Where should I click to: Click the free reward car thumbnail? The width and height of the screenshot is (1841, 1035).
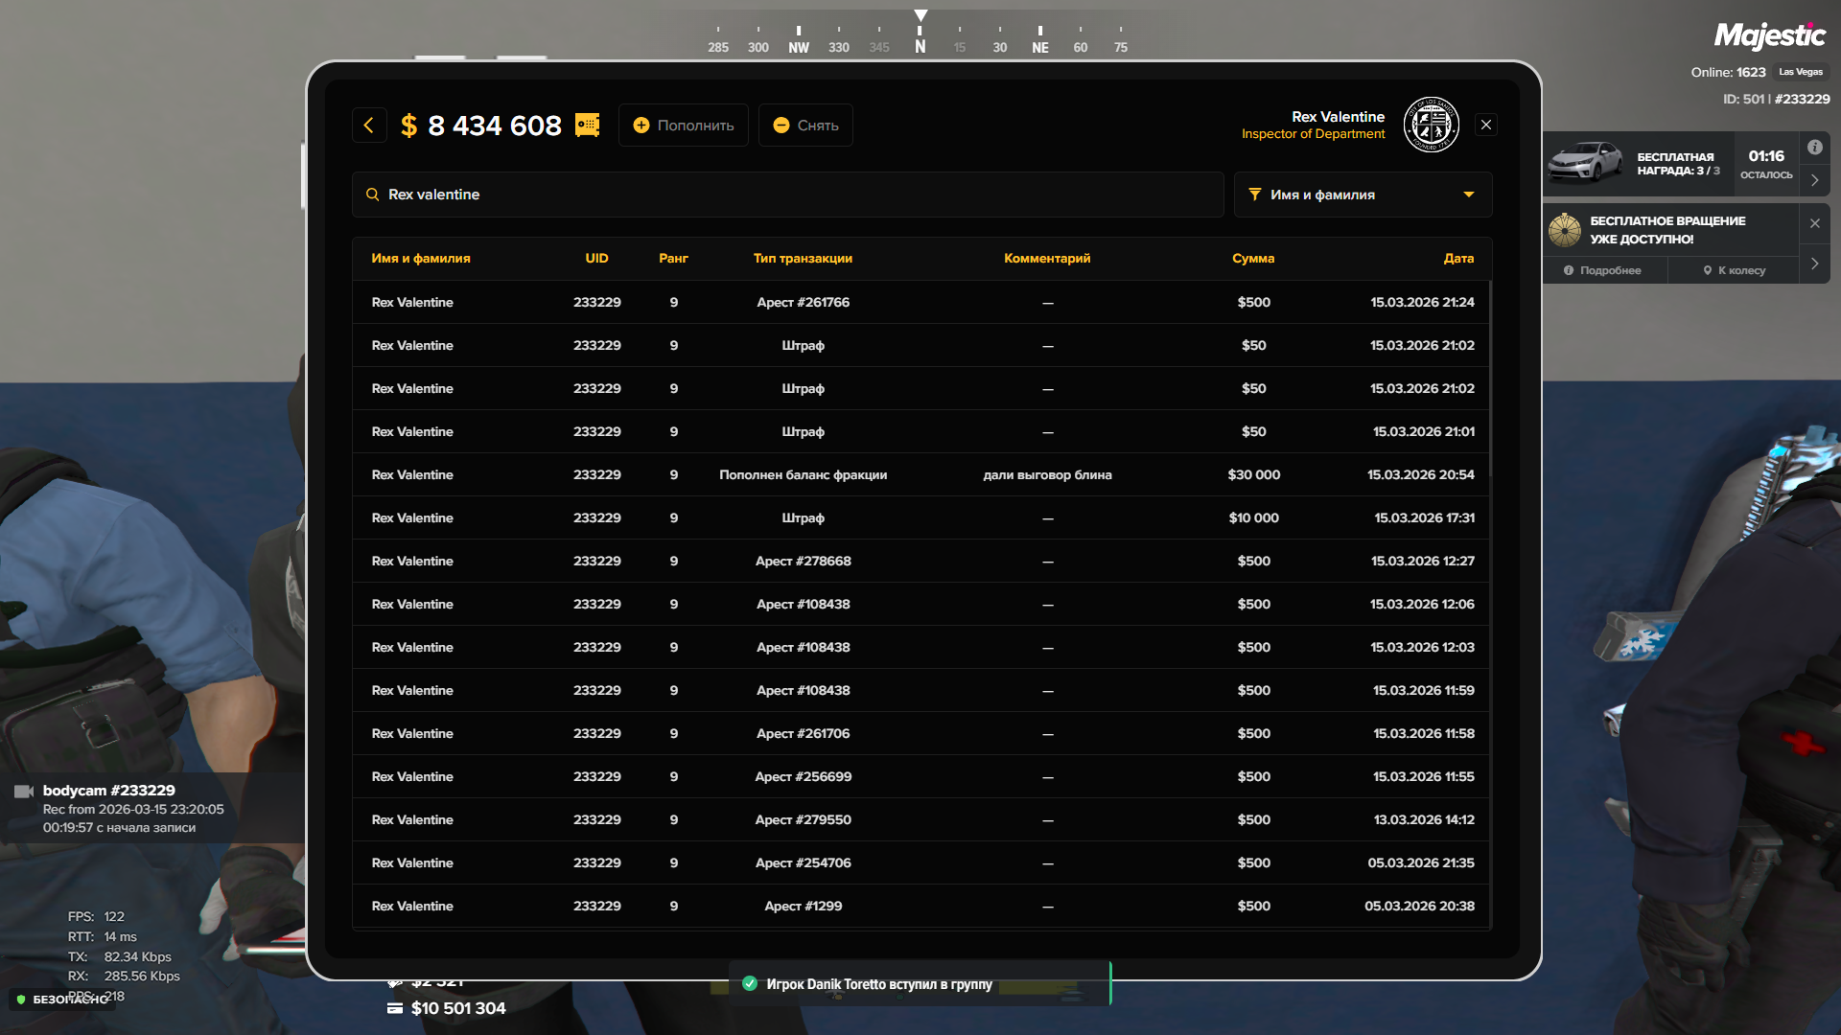click(x=1586, y=163)
